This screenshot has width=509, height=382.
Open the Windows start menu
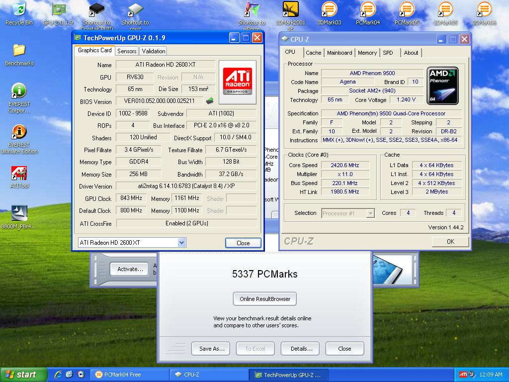[x=23, y=375]
